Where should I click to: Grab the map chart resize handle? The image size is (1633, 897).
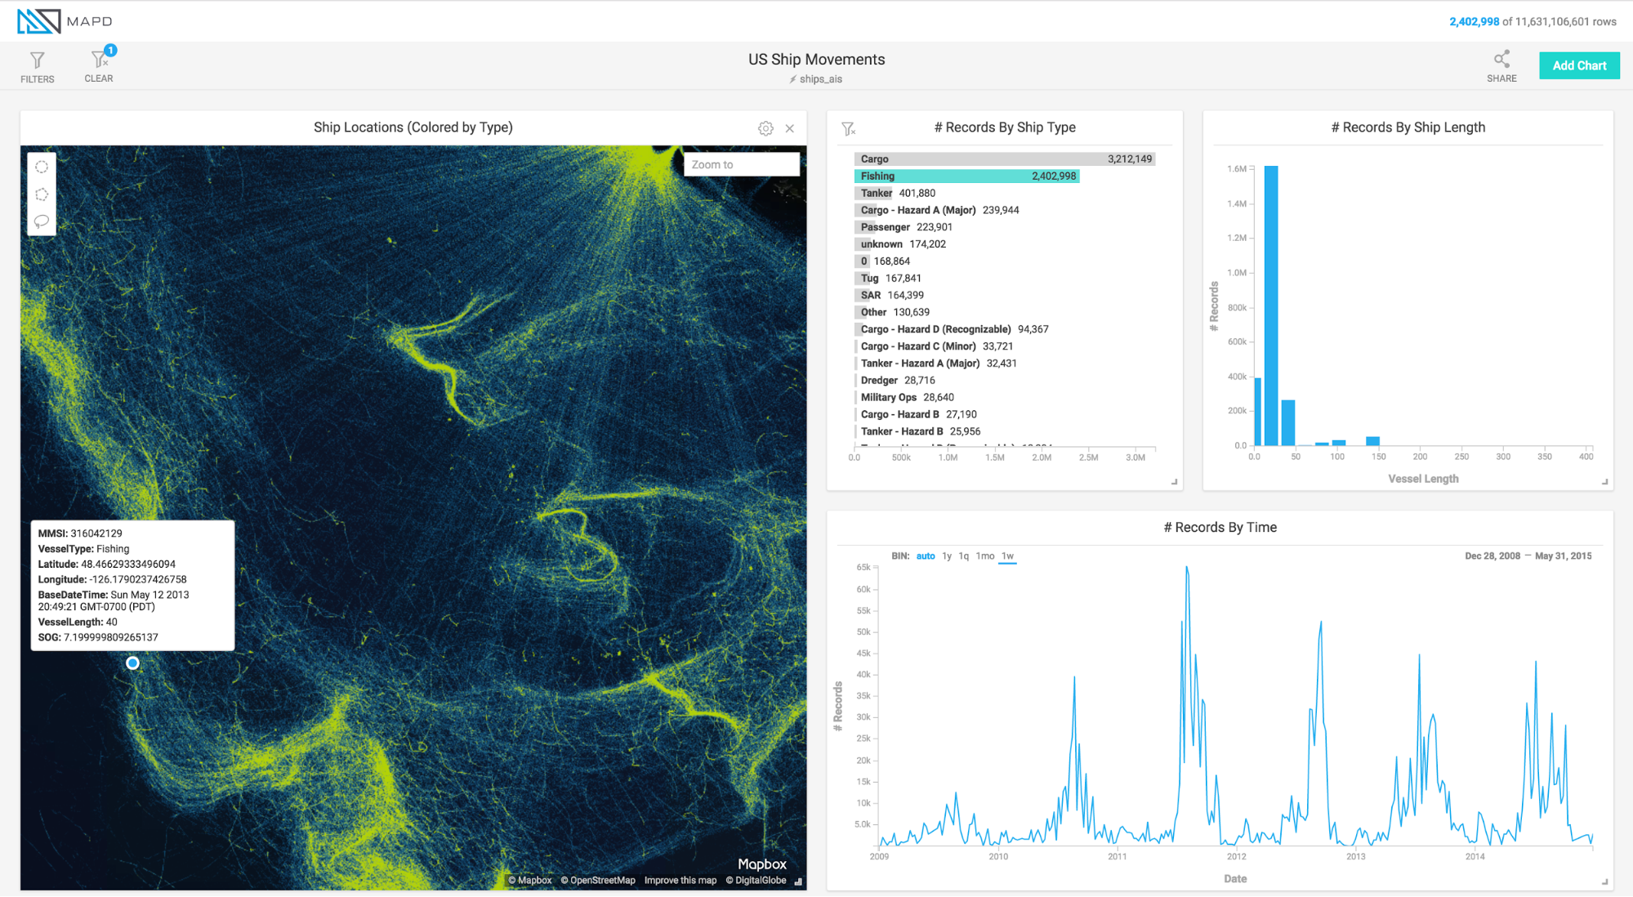[799, 882]
